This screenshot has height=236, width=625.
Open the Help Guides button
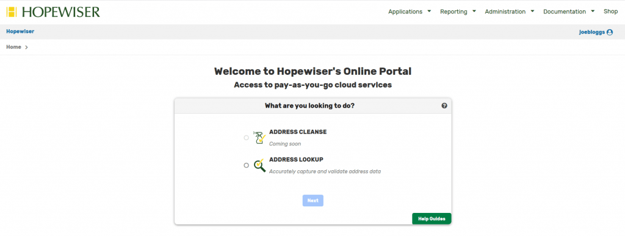click(x=432, y=218)
